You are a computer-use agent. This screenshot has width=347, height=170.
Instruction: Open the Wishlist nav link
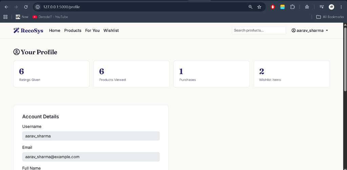(x=111, y=30)
